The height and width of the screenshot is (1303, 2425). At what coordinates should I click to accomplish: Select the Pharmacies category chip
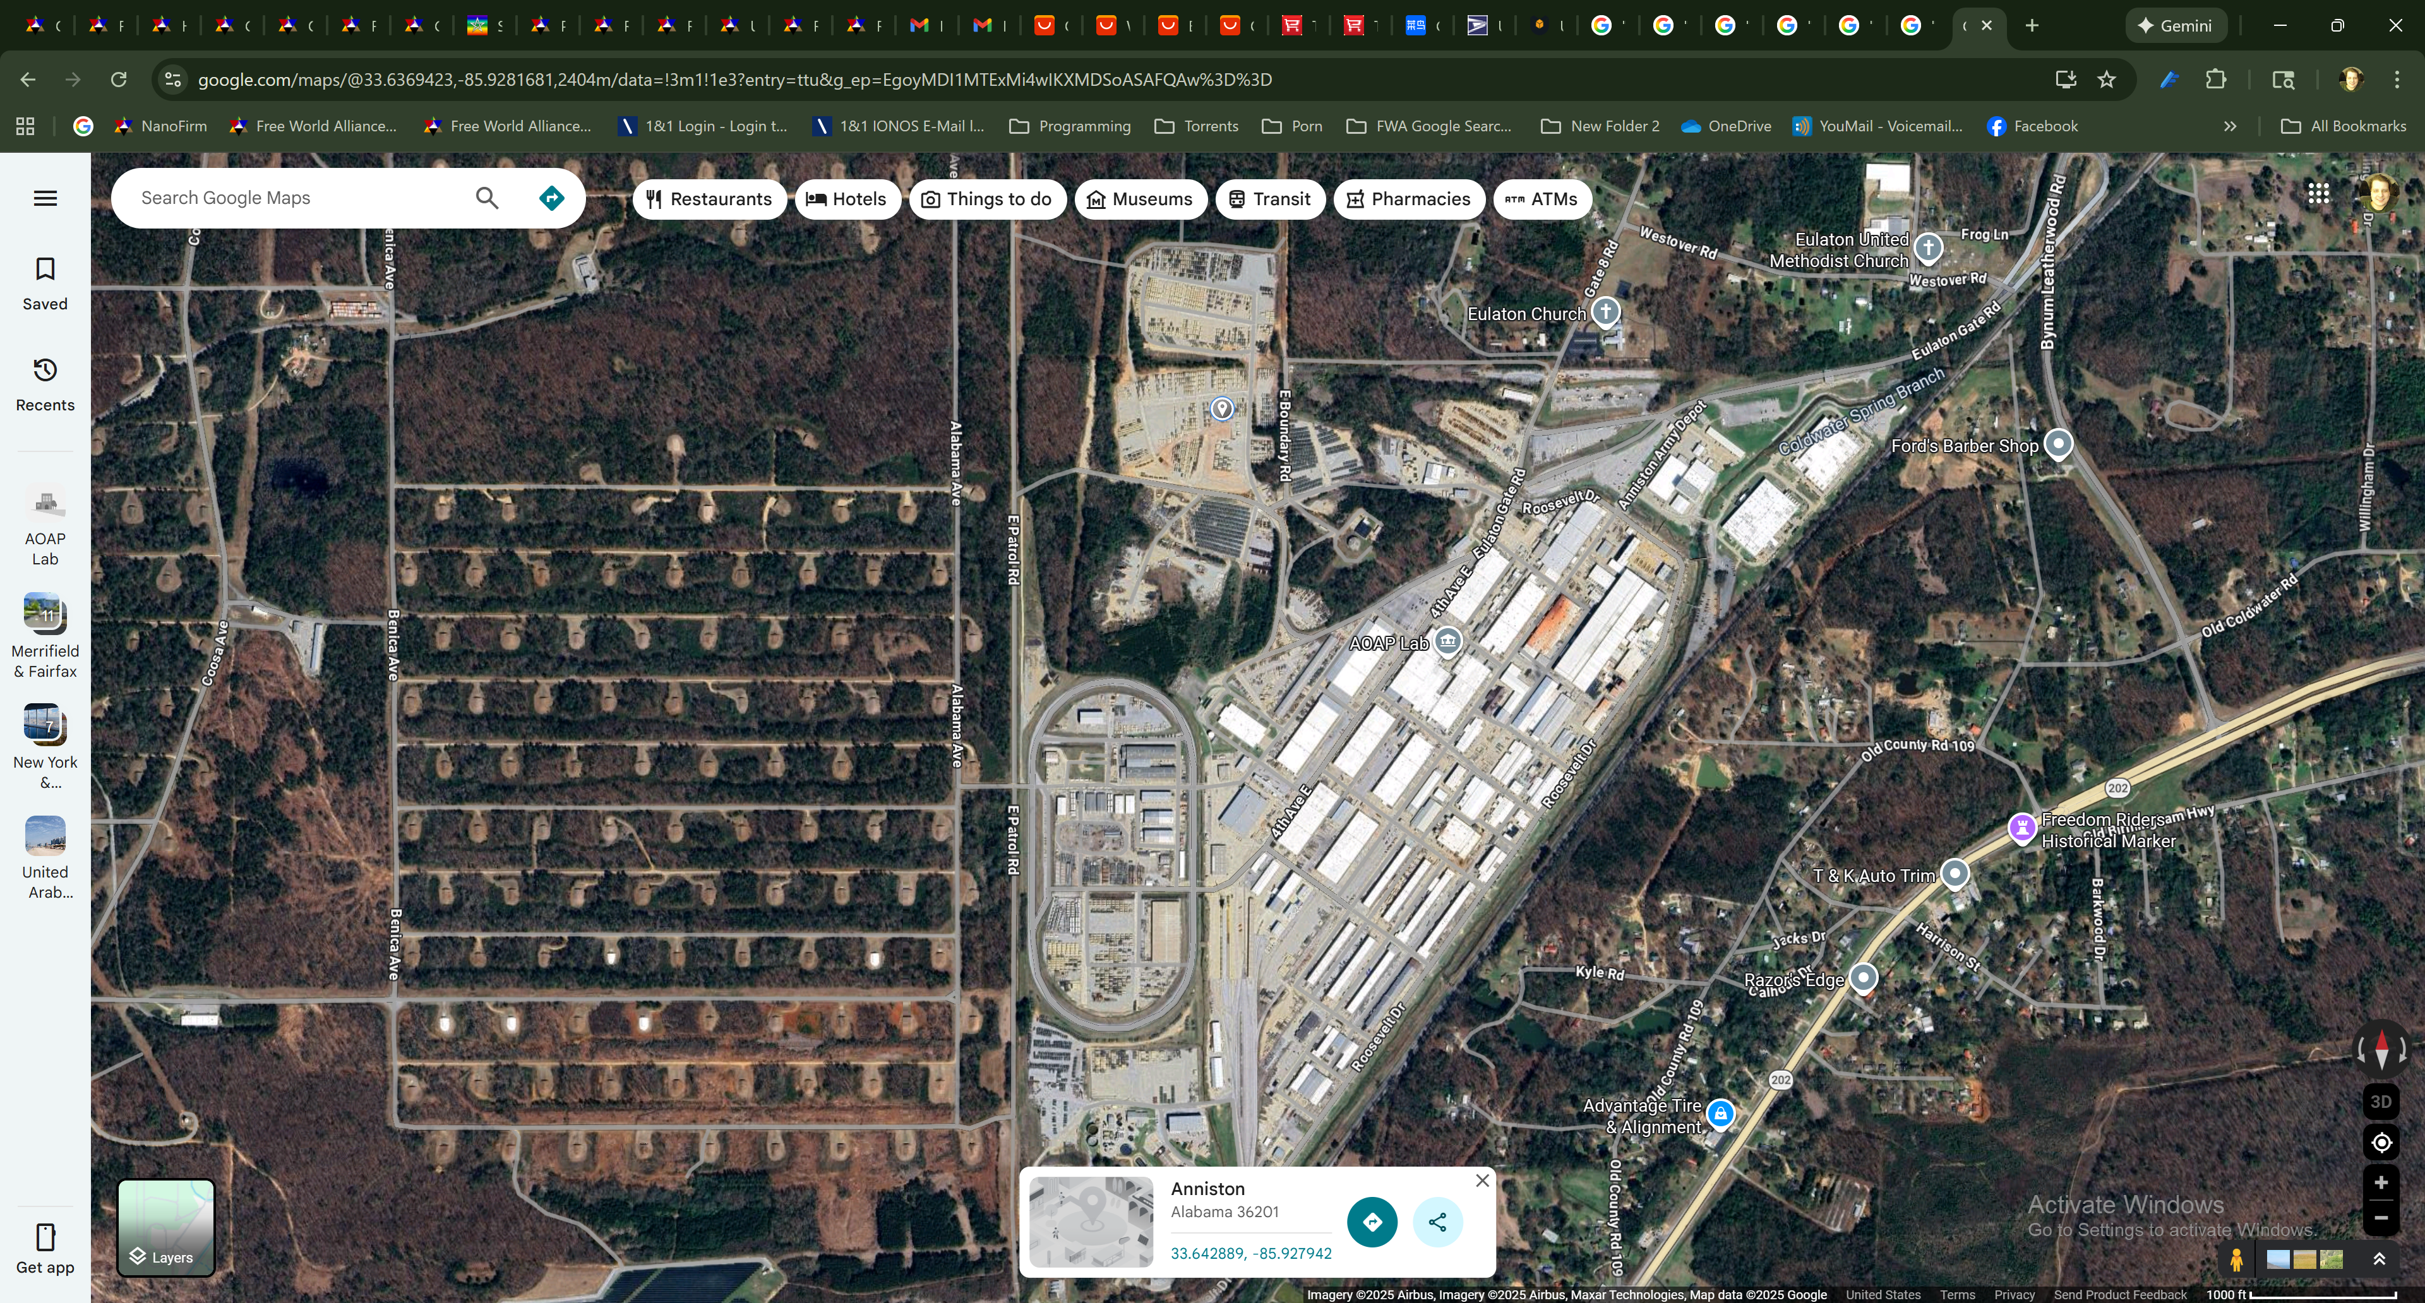pyautogui.click(x=1408, y=199)
